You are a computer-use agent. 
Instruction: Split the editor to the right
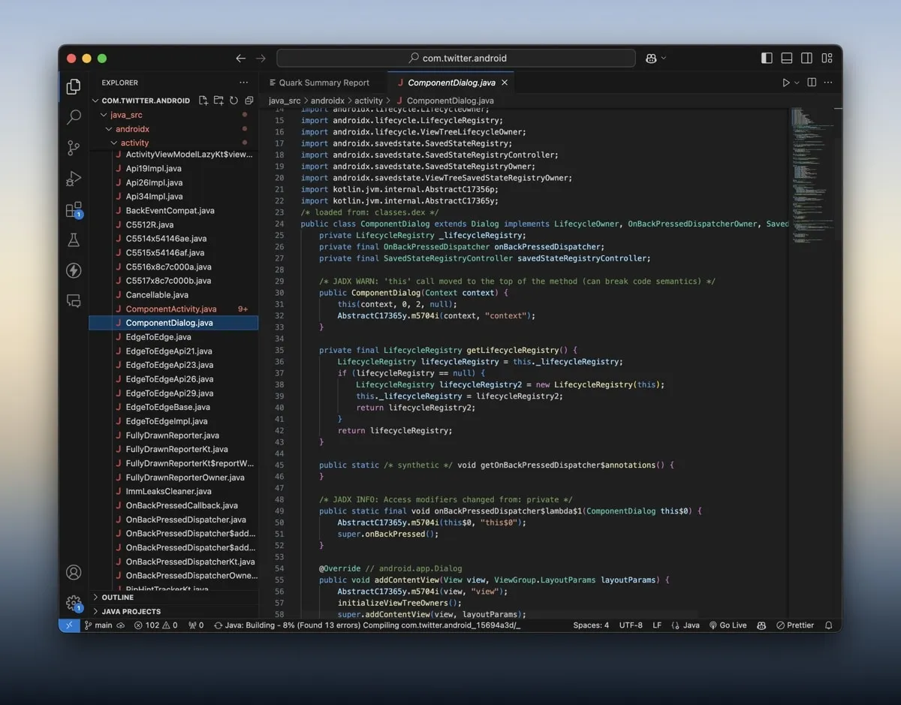(812, 83)
